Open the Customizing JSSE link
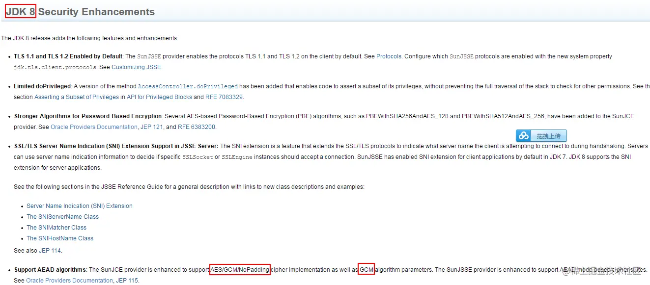 pyautogui.click(x=136, y=67)
